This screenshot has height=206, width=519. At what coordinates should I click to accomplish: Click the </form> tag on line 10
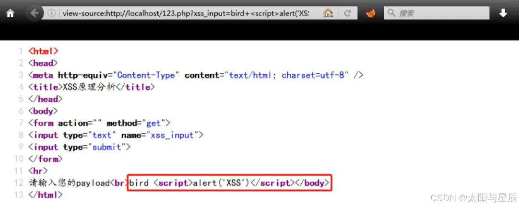[46, 159]
